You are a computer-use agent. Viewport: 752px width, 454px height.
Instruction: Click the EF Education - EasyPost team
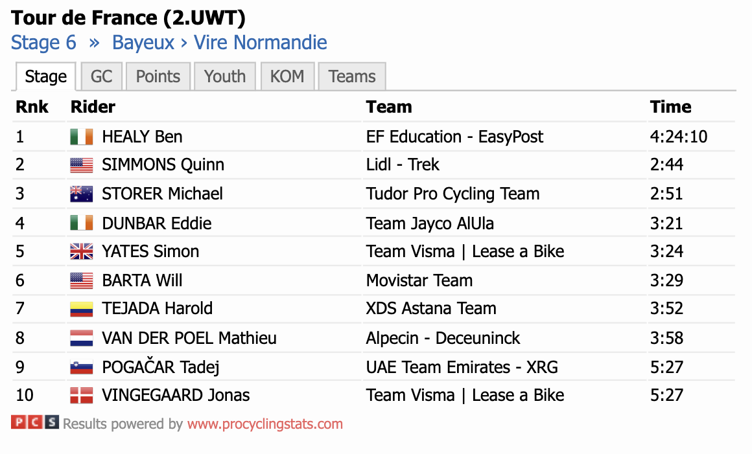pos(454,137)
